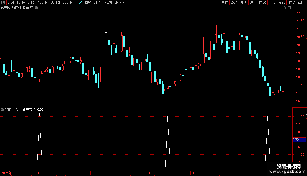Screen dimensions: 307x176
Task: Select the 60分钟 period
Action: [68, 2]
